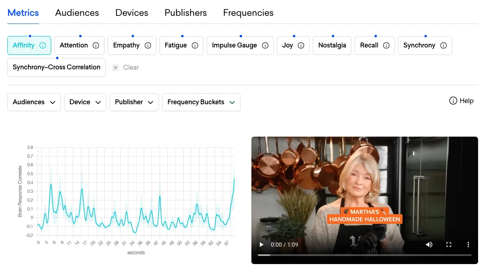Expand the Device dropdown
Screen dimensions: 487x277
[85, 102]
